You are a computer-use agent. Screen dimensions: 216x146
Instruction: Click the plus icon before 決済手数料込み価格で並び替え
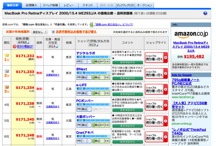[x=53, y=32]
